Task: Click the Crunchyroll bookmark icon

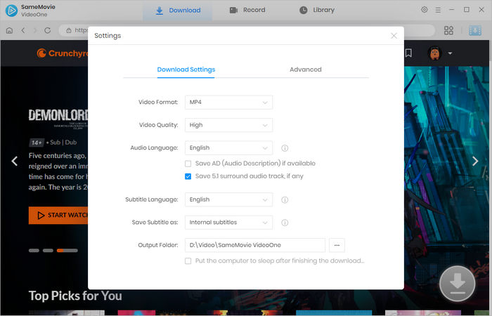Action: 408,53
